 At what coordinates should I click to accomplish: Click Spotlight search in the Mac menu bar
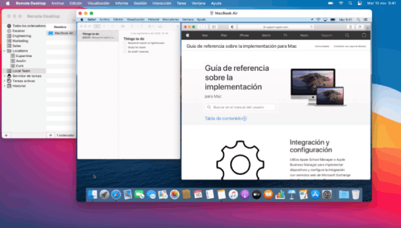[350, 3]
